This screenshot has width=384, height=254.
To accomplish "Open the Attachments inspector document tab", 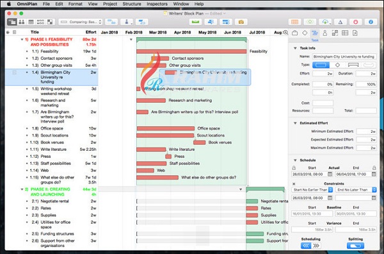I will pyautogui.click(x=355, y=33).
